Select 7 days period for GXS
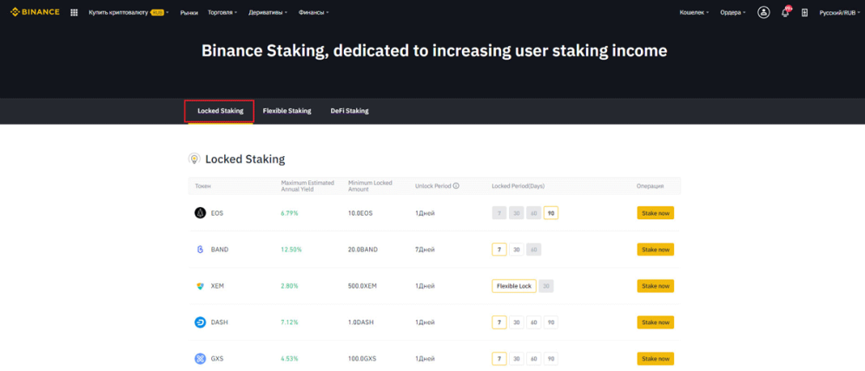 pos(499,359)
